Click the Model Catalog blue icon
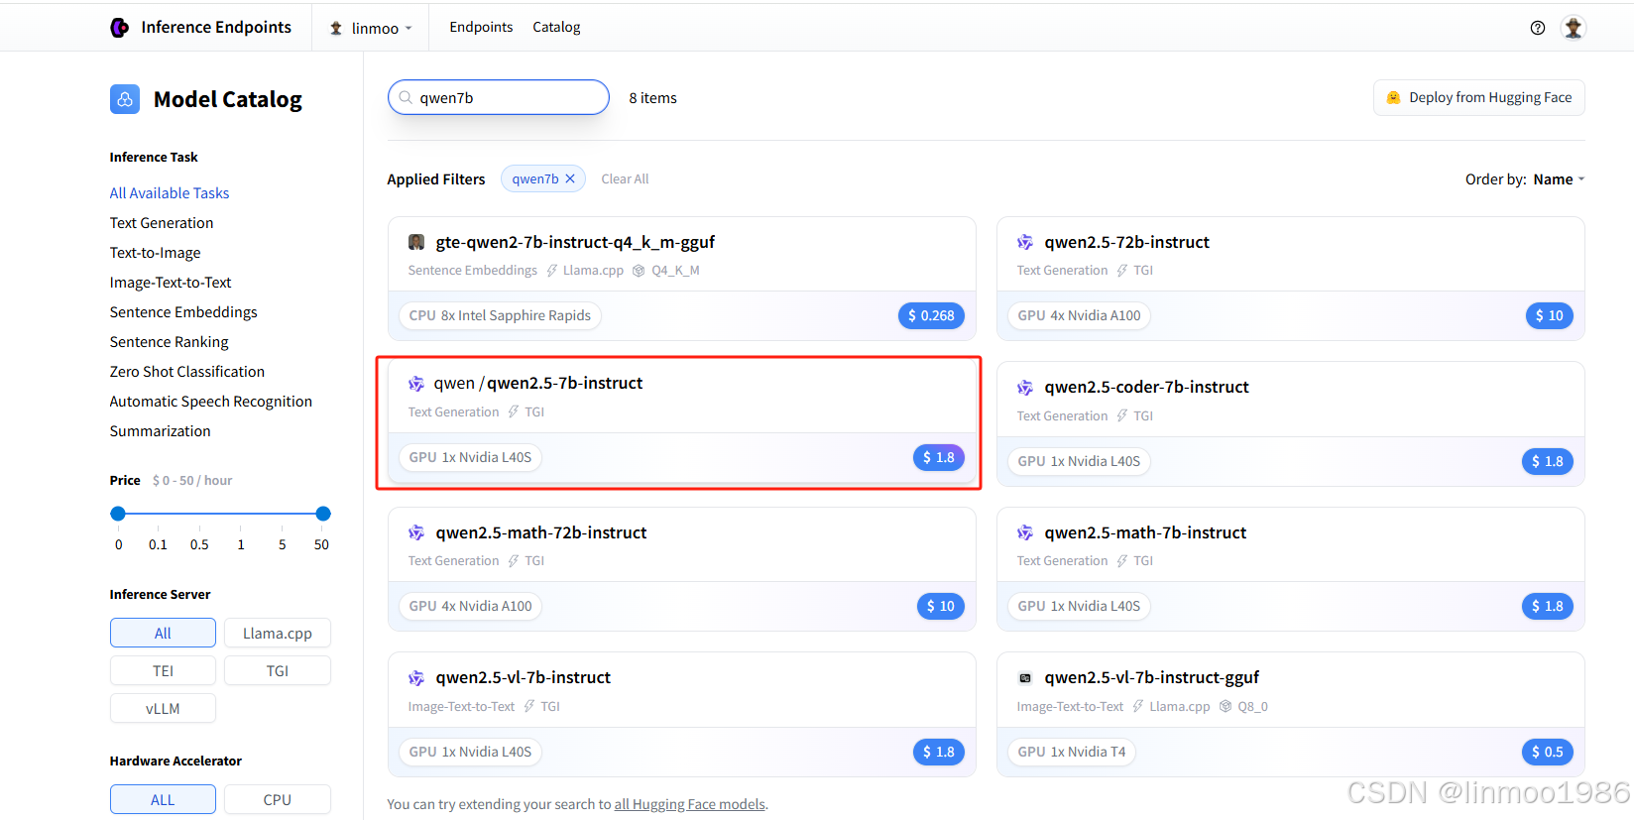Screen dimensions: 1634x820 (125, 99)
